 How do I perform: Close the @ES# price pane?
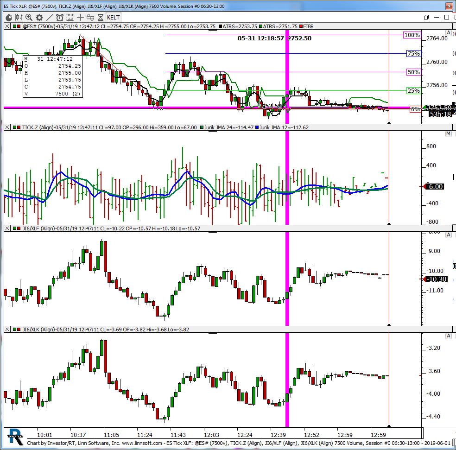tap(7, 27)
